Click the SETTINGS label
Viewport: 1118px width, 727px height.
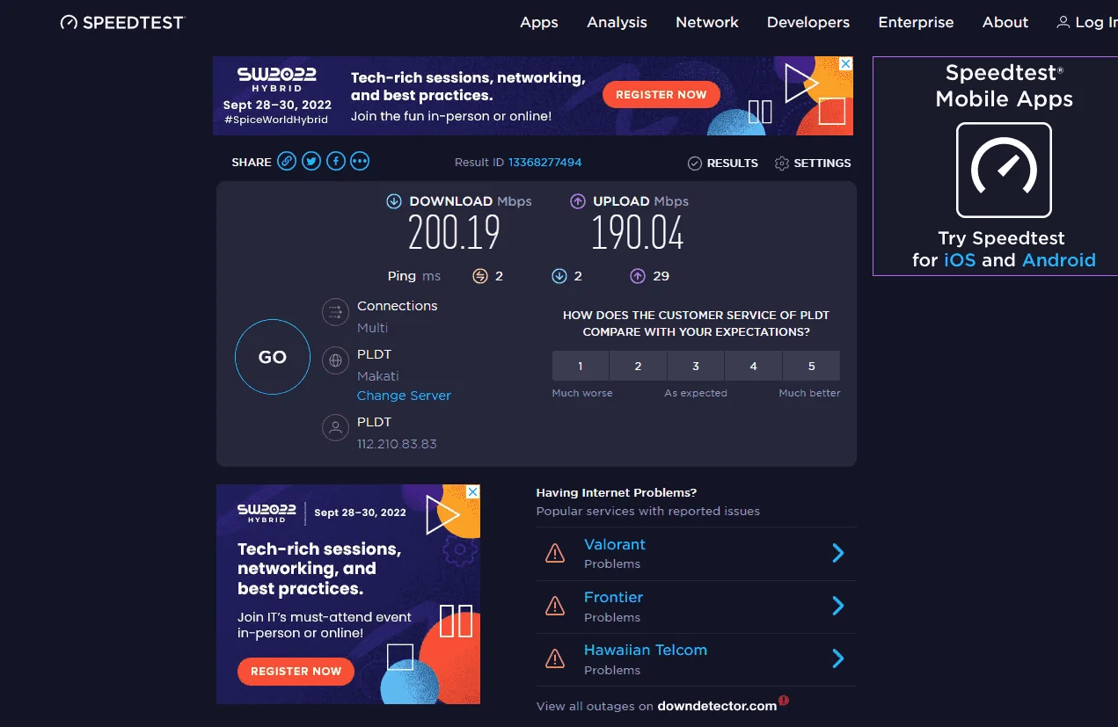coord(822,164)
